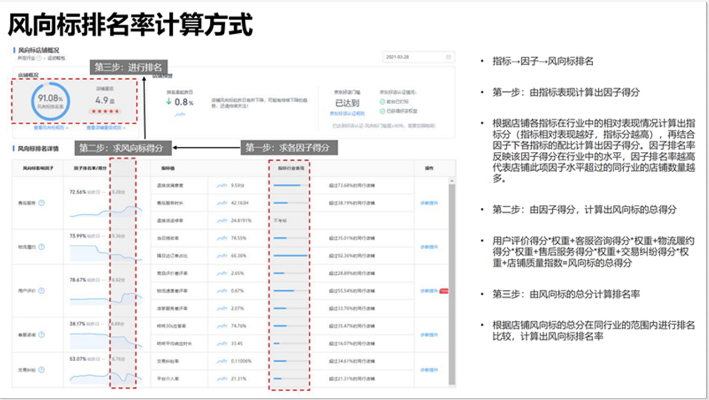Click 诊断提升 in the 客服咨询 row

429,335
